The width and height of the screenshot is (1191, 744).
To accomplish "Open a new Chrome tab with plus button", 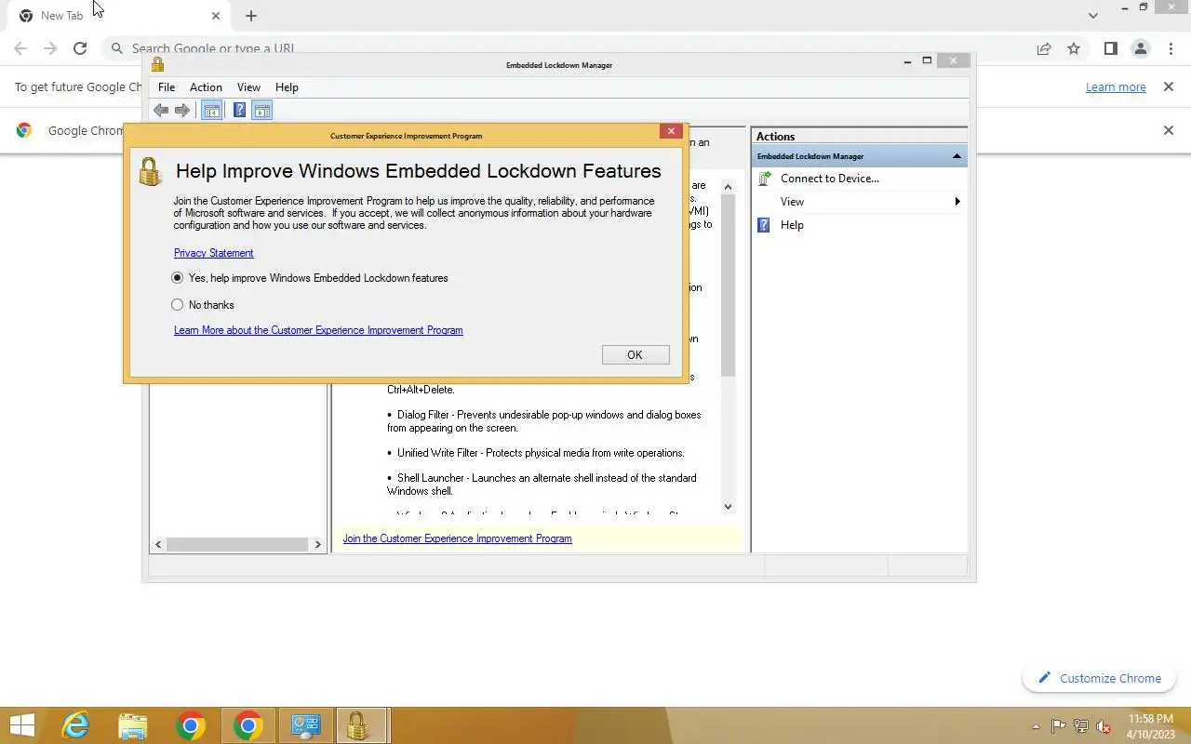I will click(251, 16).
